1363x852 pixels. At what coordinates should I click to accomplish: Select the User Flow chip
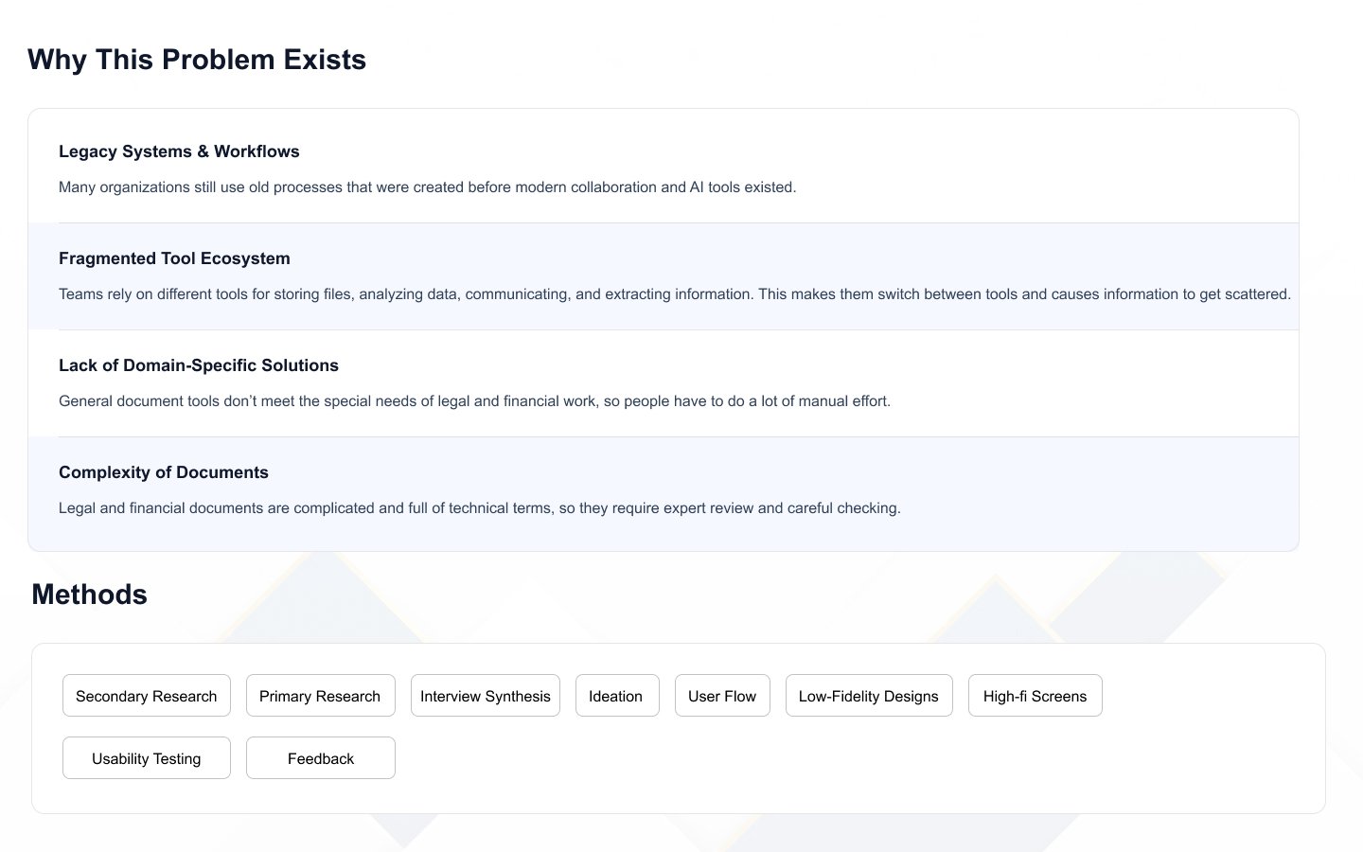click(x=722, y=696)
